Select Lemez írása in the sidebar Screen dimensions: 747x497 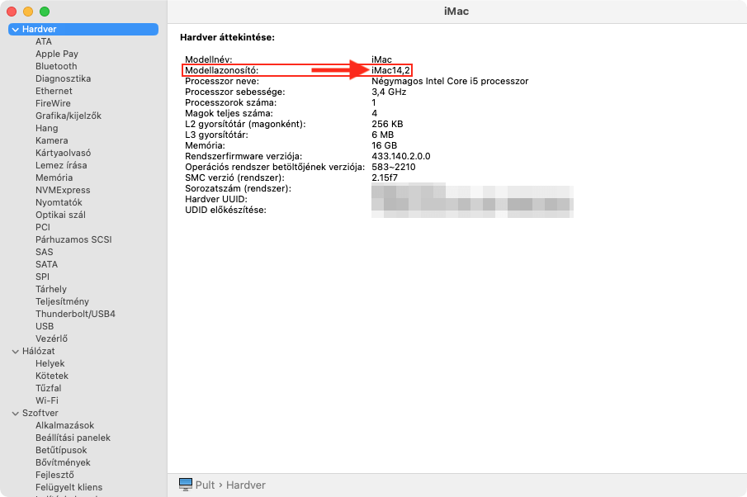point(61,165)
